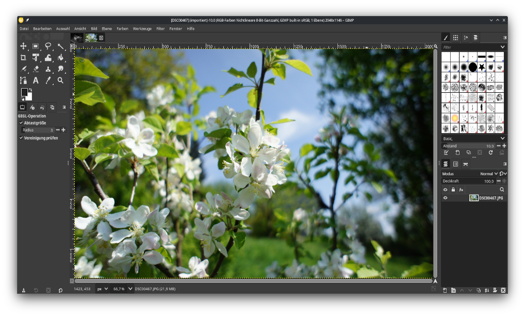Hide the DSC00467.JPG layer with the eye icon

tap(445, 198)
